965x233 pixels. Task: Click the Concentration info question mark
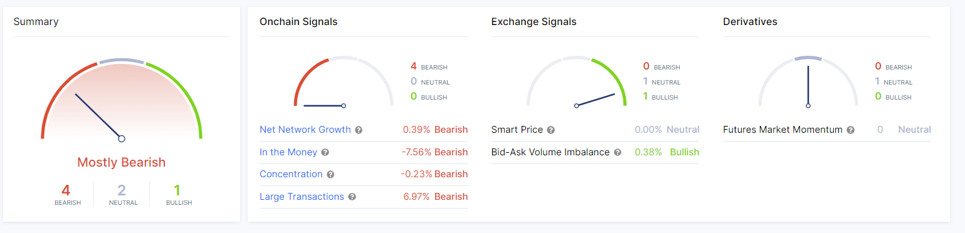pyautogui.click(x=330, y=175)
